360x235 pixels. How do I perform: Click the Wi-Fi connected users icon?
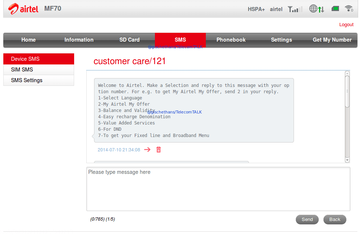click(349, 8)
